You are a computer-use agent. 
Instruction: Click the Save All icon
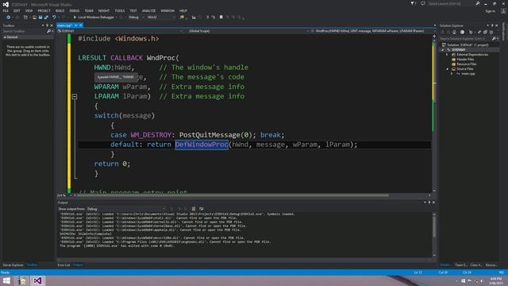point(46,17)
